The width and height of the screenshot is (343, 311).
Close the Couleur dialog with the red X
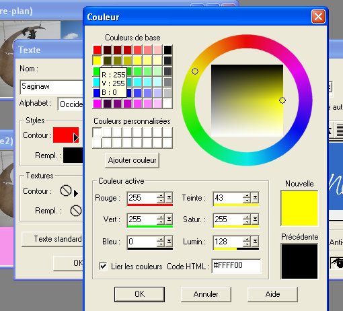[318, 16]
